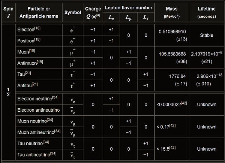This screenshot has width=225, height=163.
Task: Click the 'Le' sub-header
Action: (x=111, y=17)
